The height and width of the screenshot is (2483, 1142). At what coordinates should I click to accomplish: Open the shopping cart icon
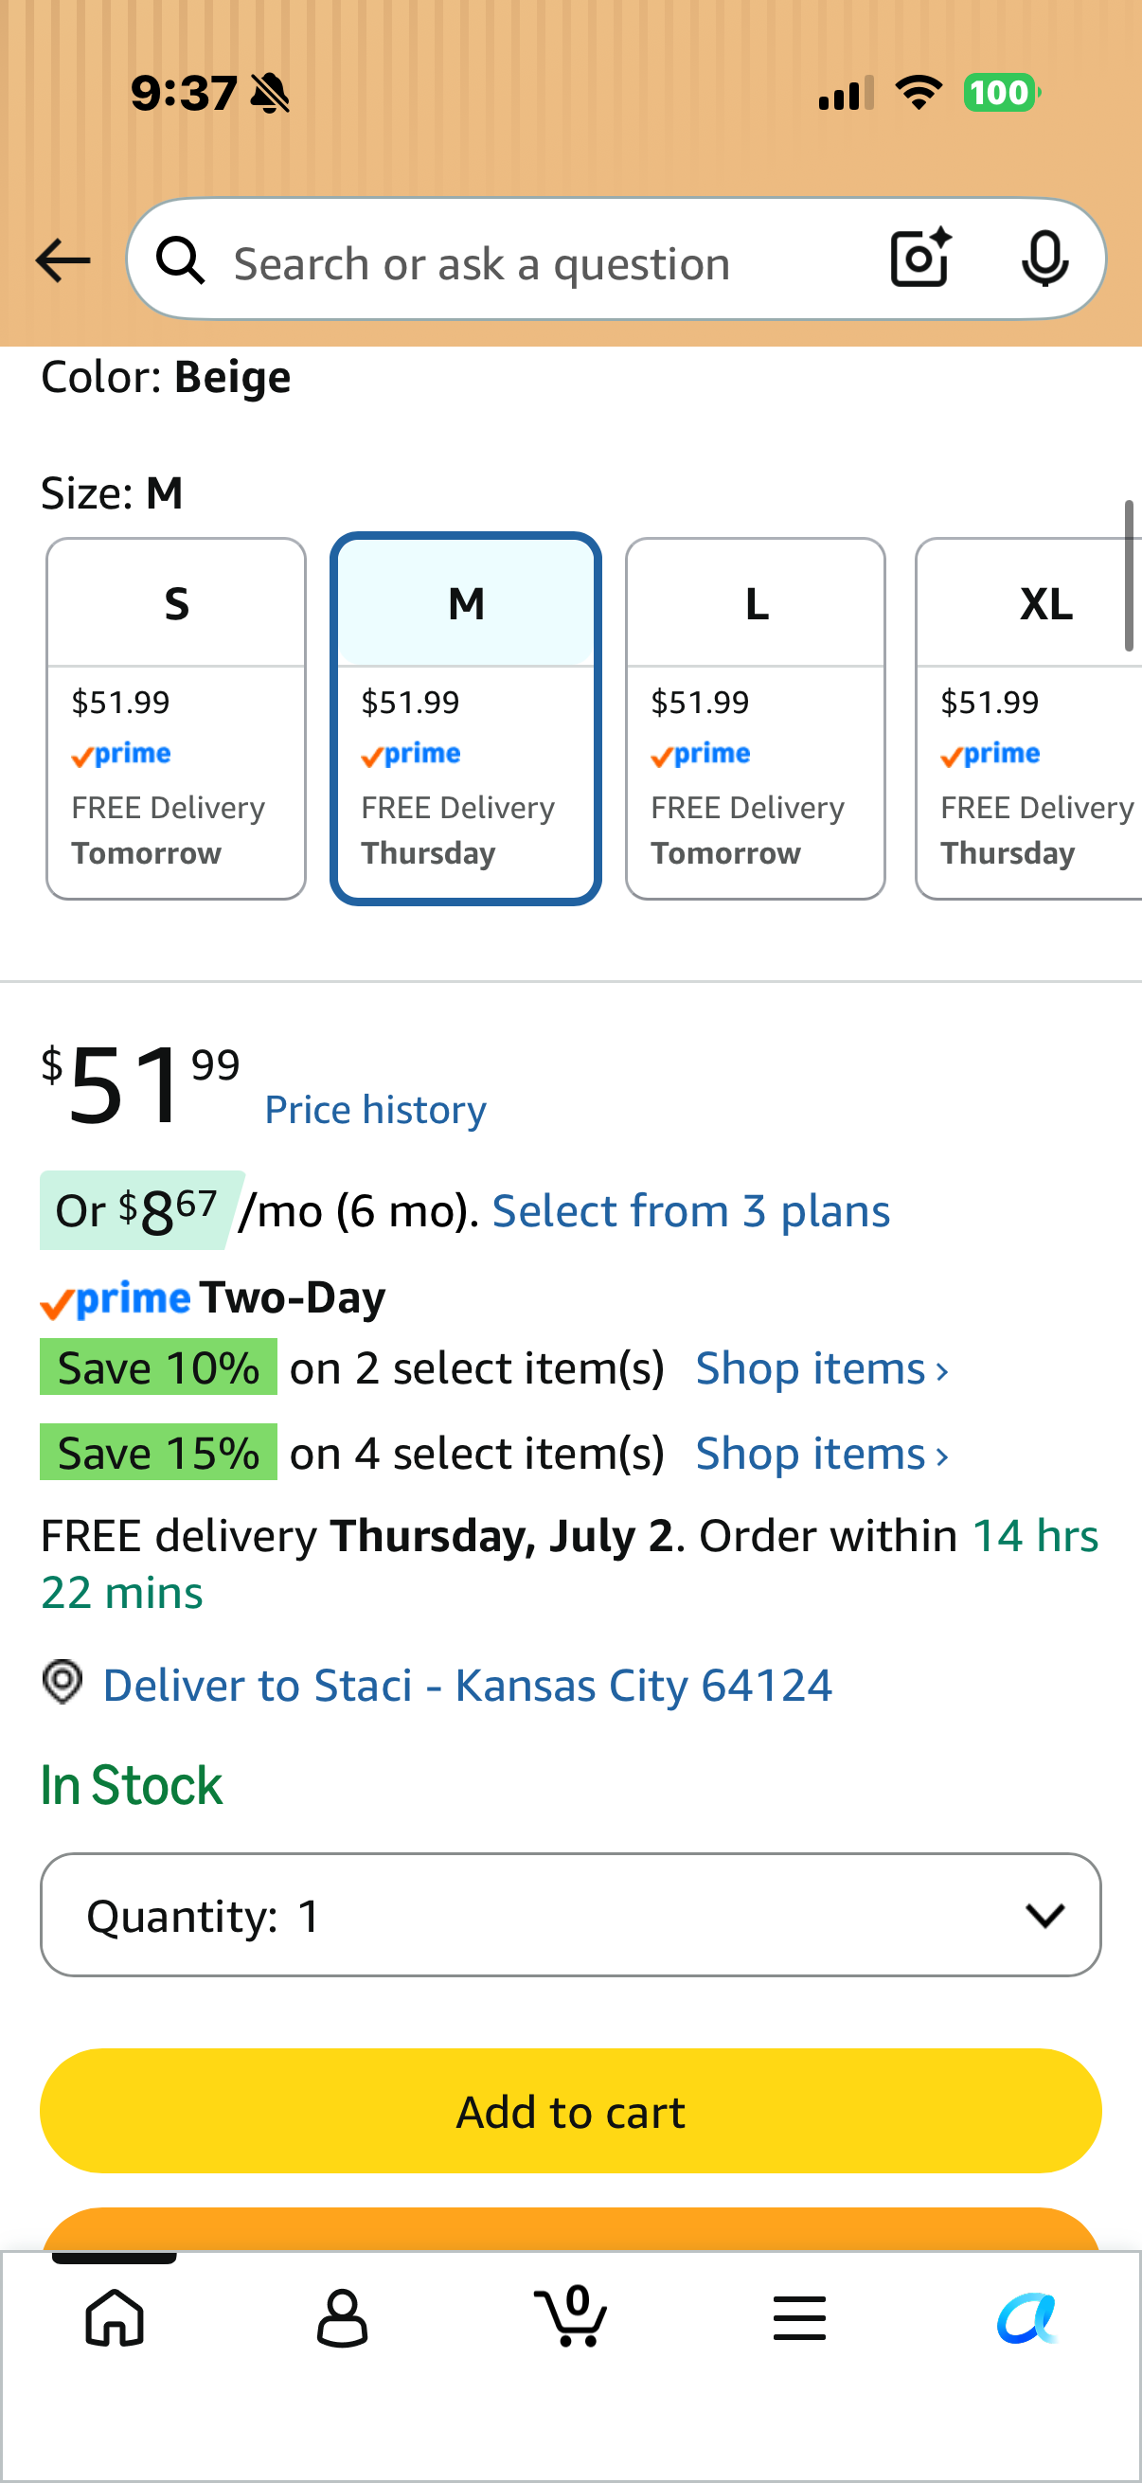tap(570, 2316)
